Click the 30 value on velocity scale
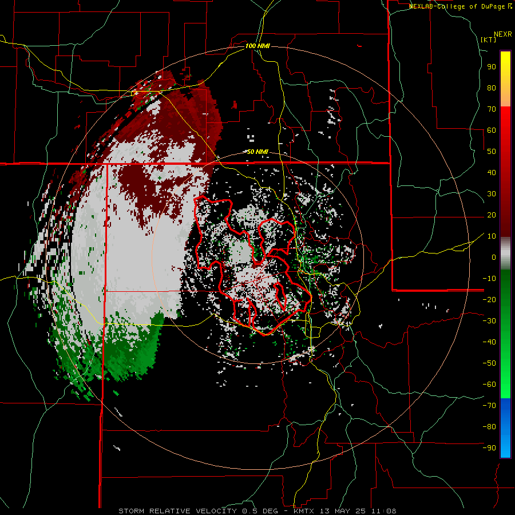Screen dimensions: 515x515 (492, 194)
